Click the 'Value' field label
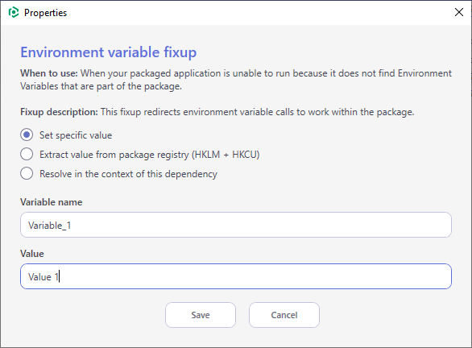The width and height of the screenshot is (472, 348). coord(32,254)
